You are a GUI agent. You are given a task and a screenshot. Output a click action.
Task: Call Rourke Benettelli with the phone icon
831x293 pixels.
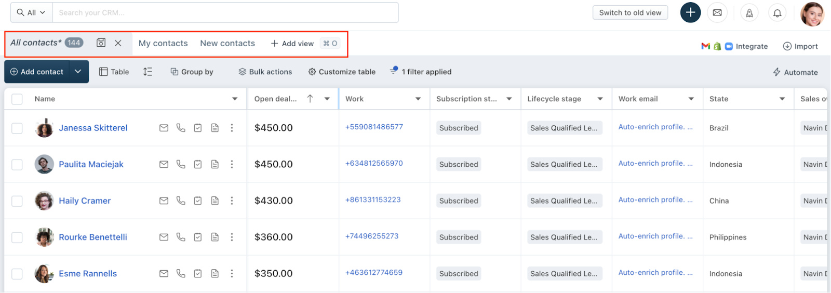[x=181, y=237]
